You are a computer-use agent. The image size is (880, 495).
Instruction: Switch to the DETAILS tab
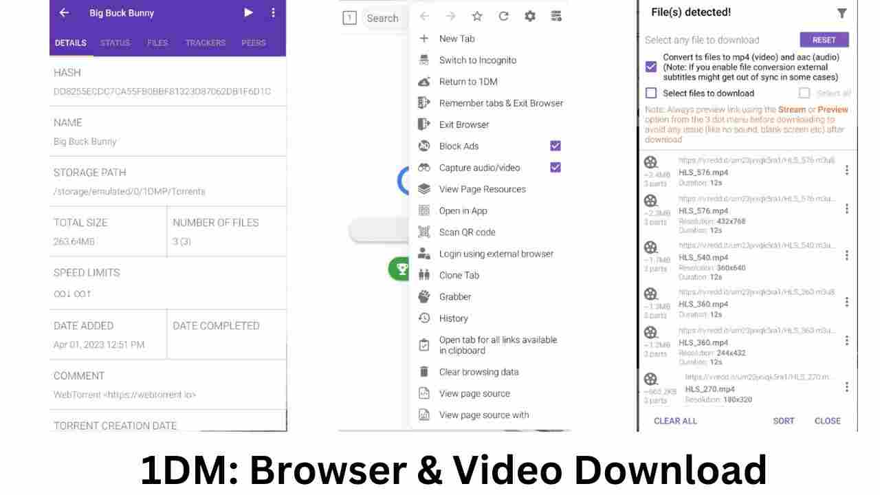[71, 43]
